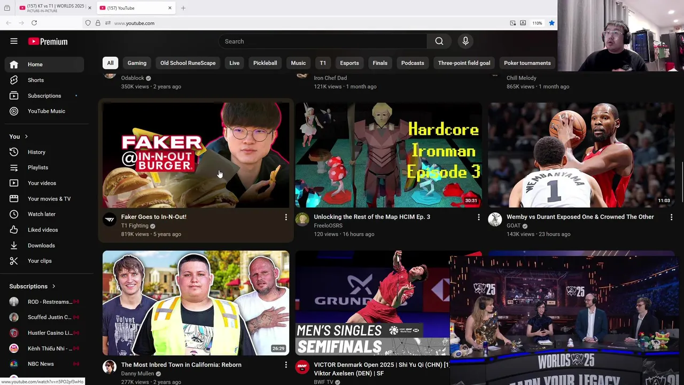Screen dimensions: 684x385
Task: Play Faker In-N-Out Burger thumbnail
Action: point(196,155)
